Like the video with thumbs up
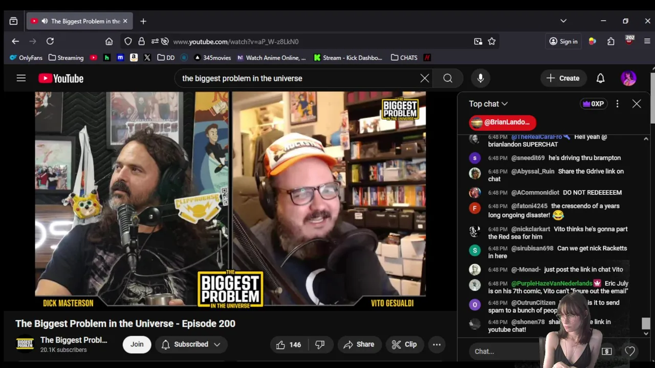This screenshot has width=655, height=368. click(x=289, y=344)
